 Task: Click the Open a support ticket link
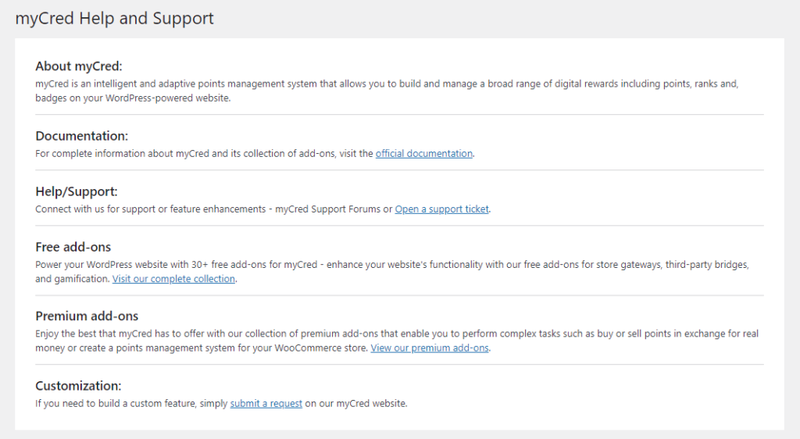point(442,209)
